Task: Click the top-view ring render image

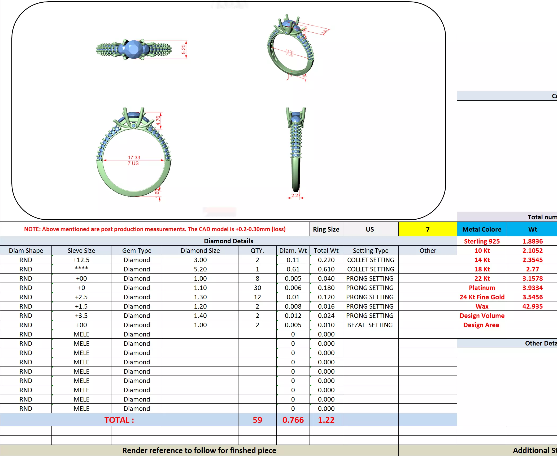Action: click(134, 49)
